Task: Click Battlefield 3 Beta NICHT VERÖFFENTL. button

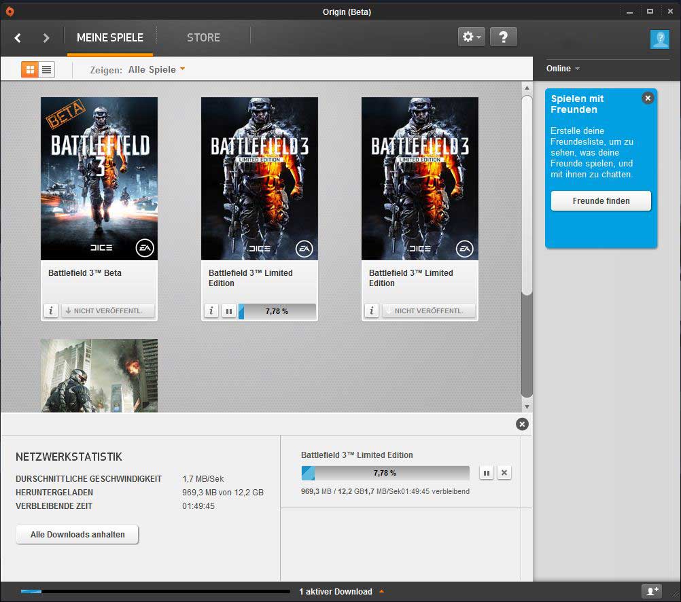Action: point(107,311)
